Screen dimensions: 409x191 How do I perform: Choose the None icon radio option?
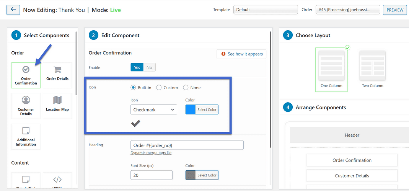coord(186,88)
